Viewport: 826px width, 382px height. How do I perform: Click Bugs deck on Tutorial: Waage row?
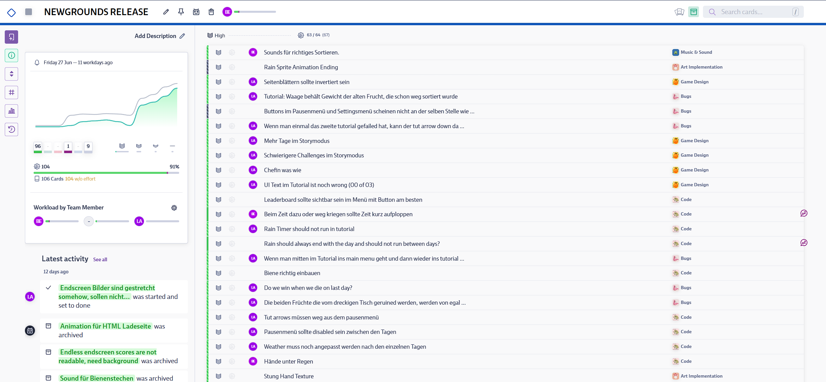click(682, 97)
